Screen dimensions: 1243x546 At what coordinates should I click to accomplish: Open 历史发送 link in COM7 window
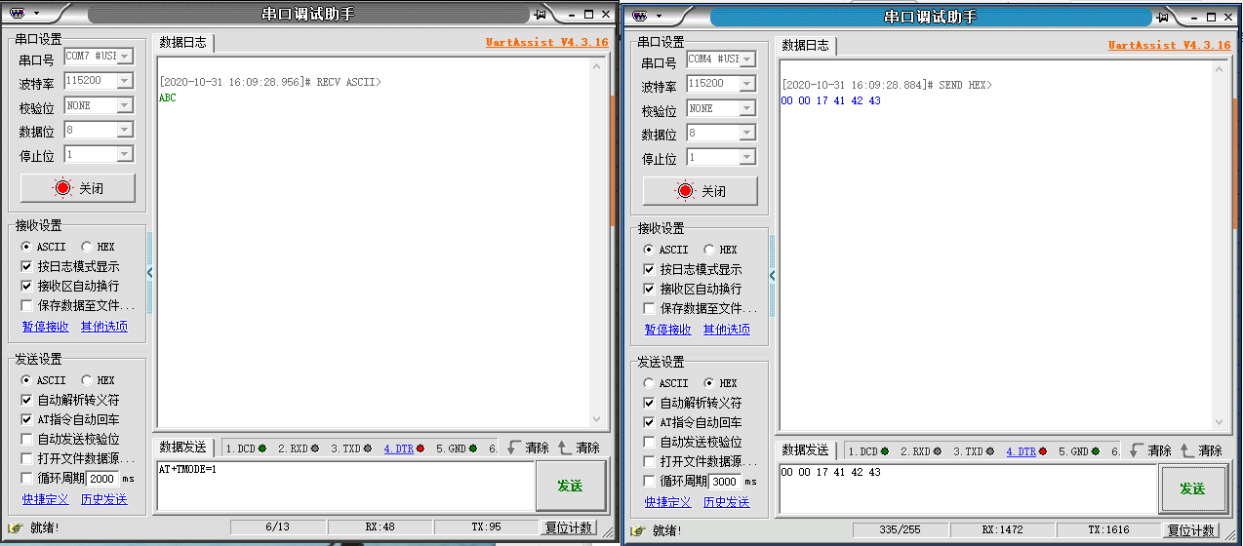(x=104, y=499)
